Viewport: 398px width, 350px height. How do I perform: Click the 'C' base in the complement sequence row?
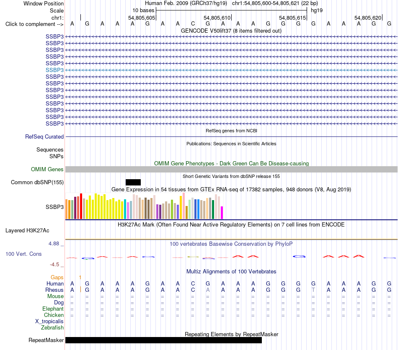coord(193,24)
